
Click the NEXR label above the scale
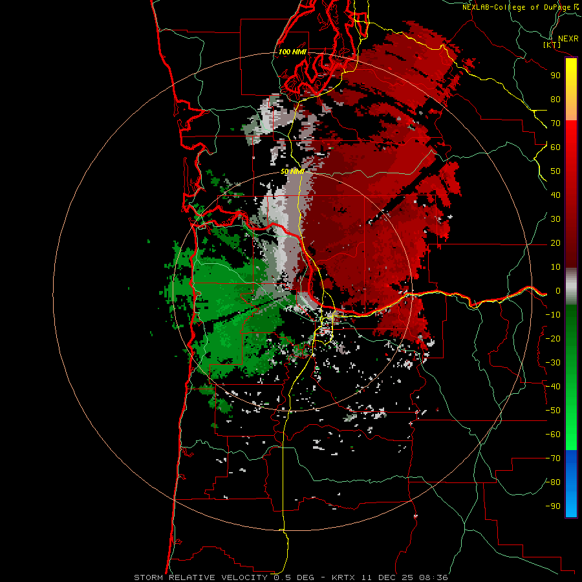(x=568, y=39)
